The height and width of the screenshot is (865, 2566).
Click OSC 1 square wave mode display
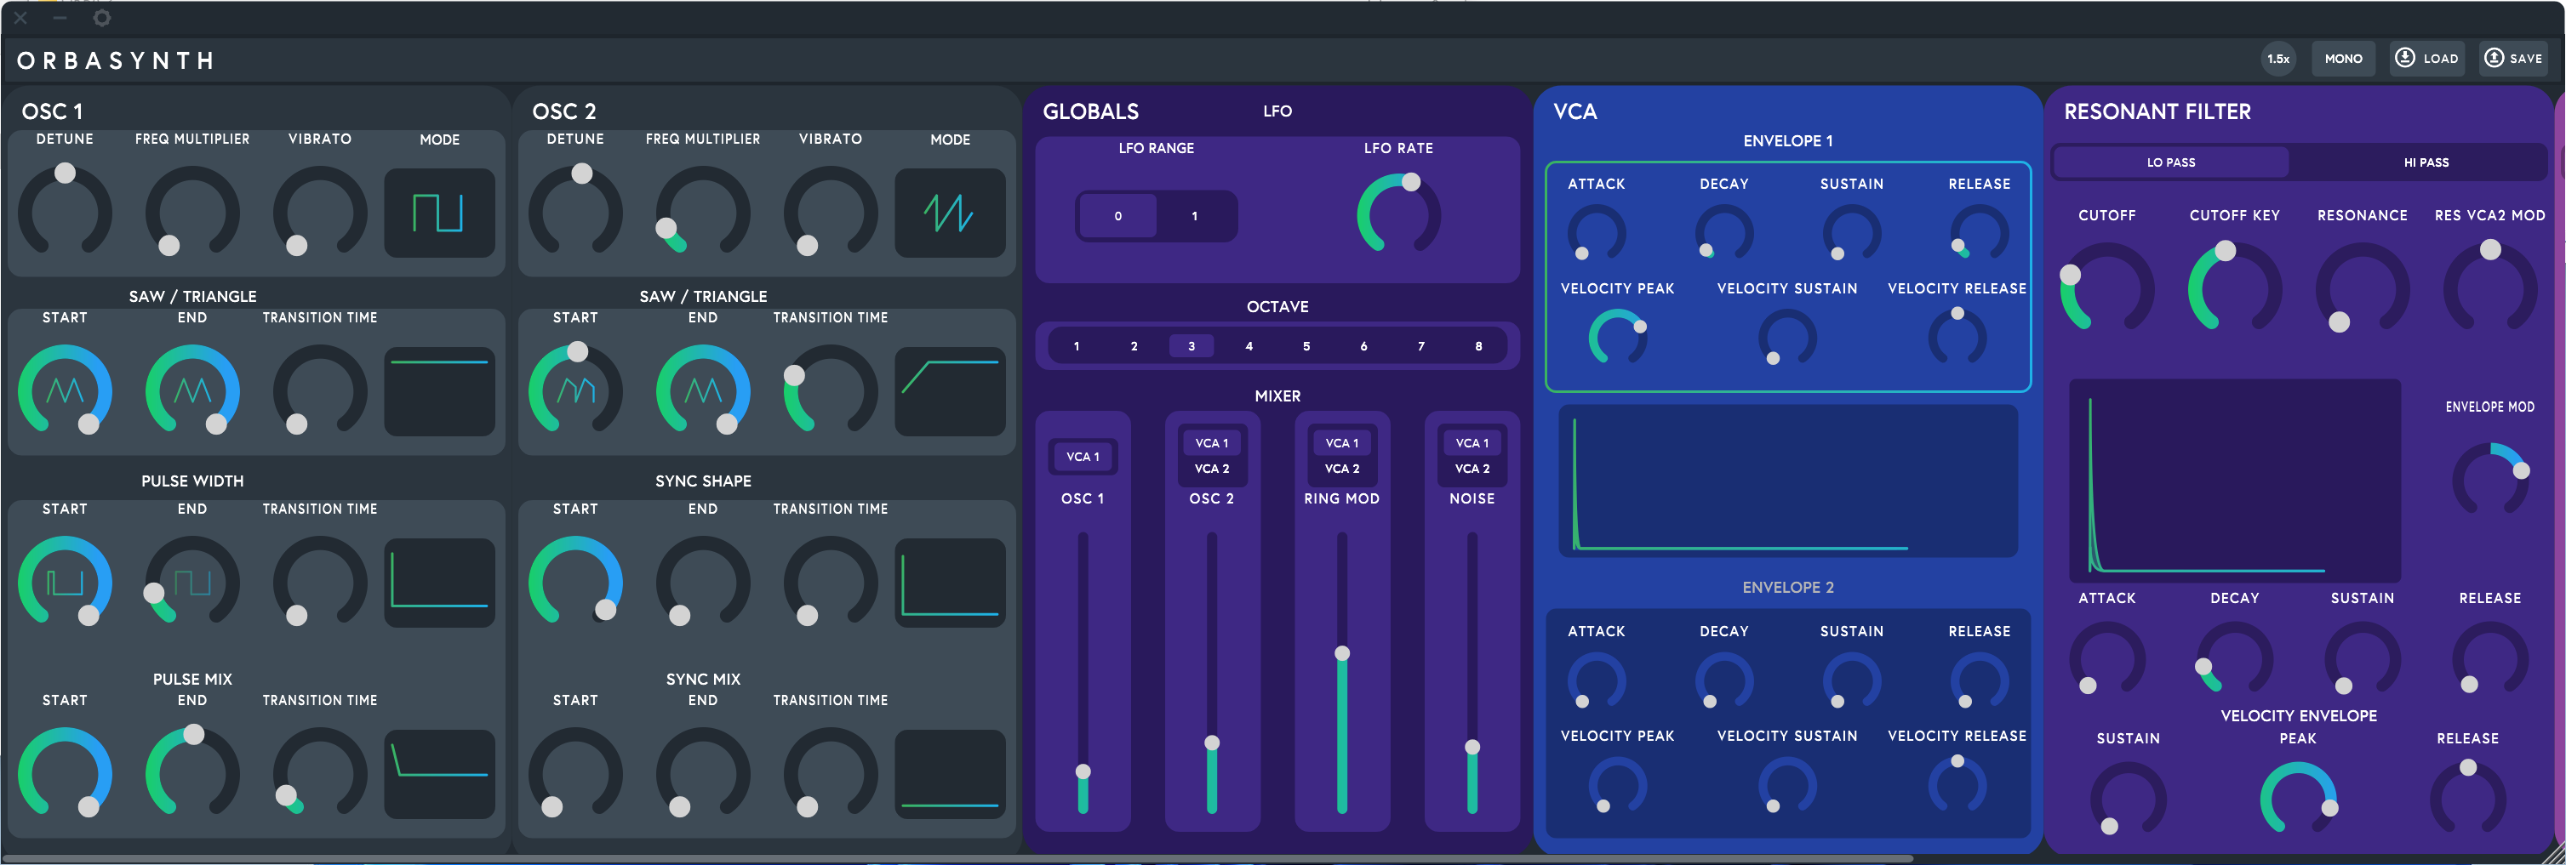[x=439, y=213]
